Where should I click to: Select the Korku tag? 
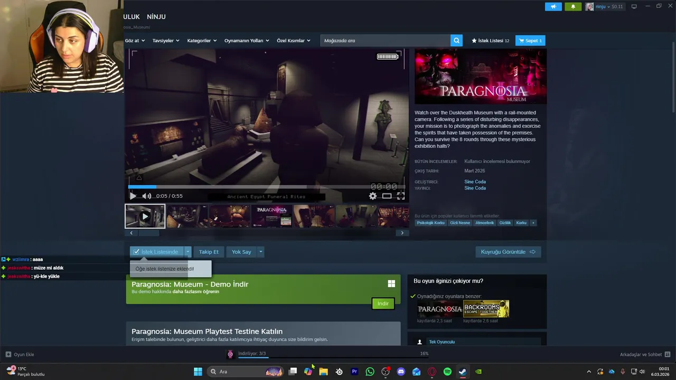click(521, 223)
